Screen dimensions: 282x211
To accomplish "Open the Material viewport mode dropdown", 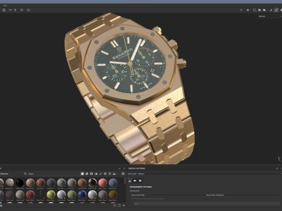I will coord(270,16).
